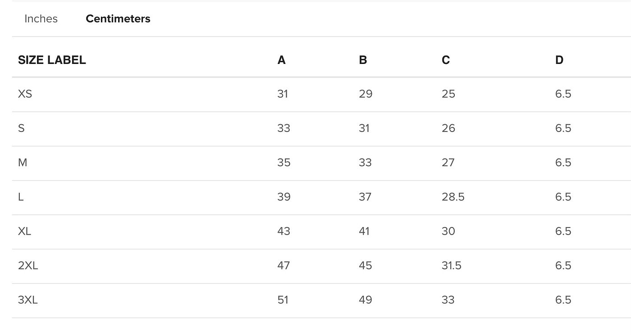Select the Centimeters tab
The height and width of the screenshot is (335, 631).
(x=118, y=19)
